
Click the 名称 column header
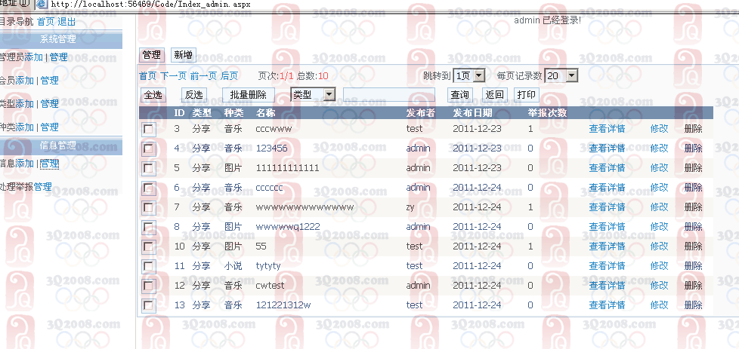[x=266, y=113]
